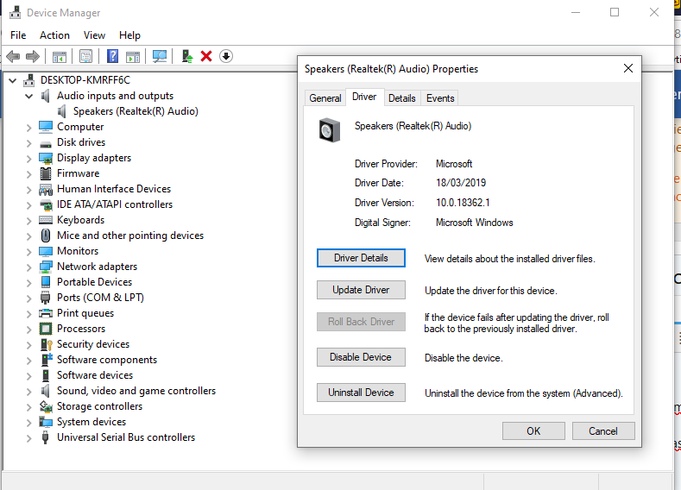Click the Firmware chip icon
The width and height of the screenshot is (681, 490).
(46, 173)
